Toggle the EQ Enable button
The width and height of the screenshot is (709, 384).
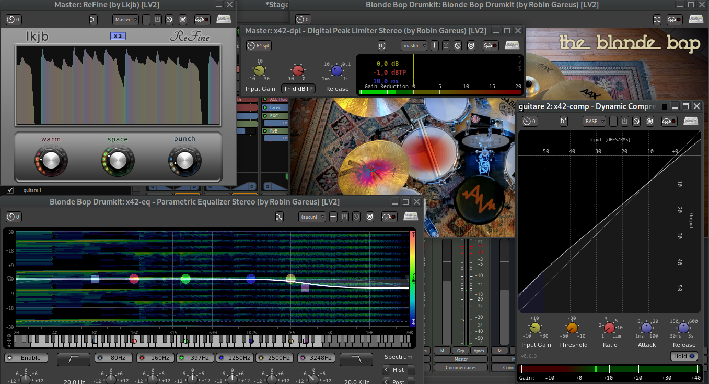pyautogui.click(x=26, y=358)
